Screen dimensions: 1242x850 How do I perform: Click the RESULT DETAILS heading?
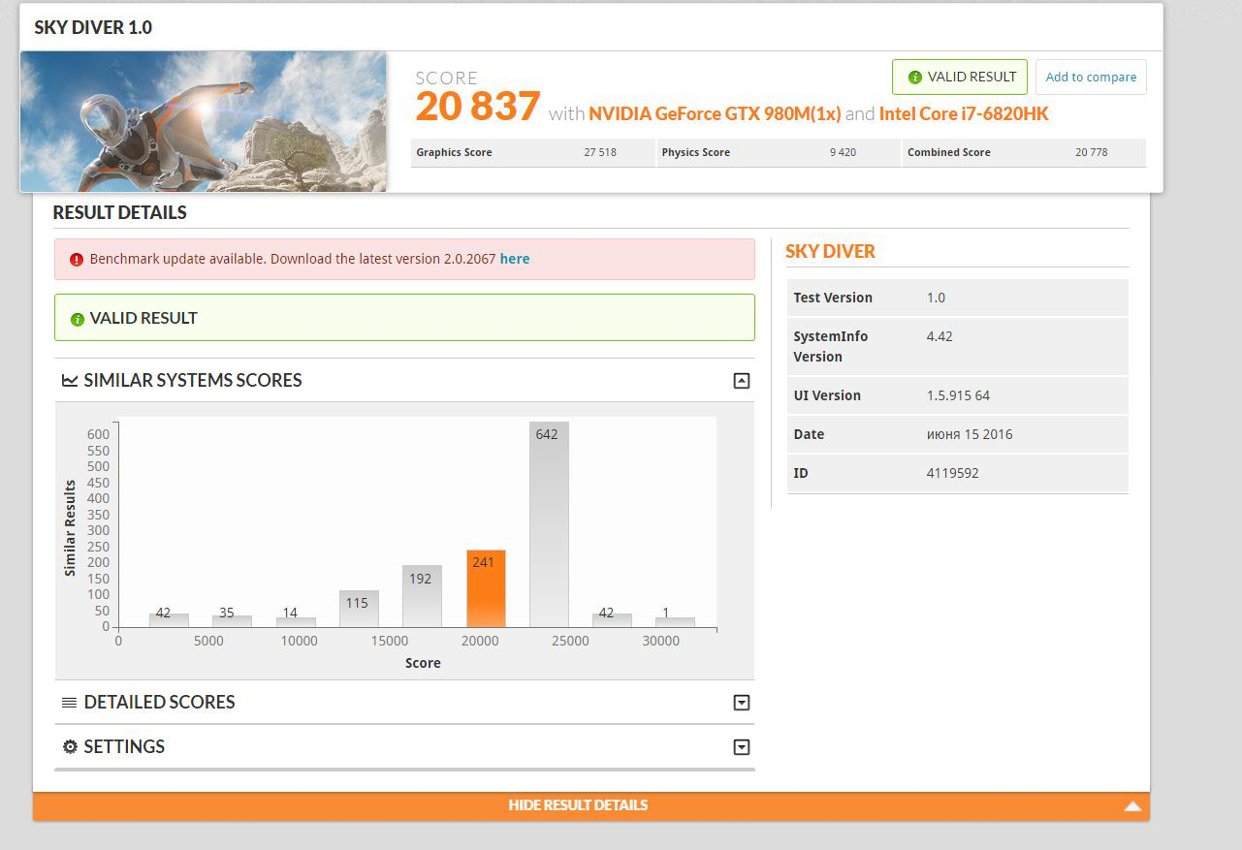(120, 212)
